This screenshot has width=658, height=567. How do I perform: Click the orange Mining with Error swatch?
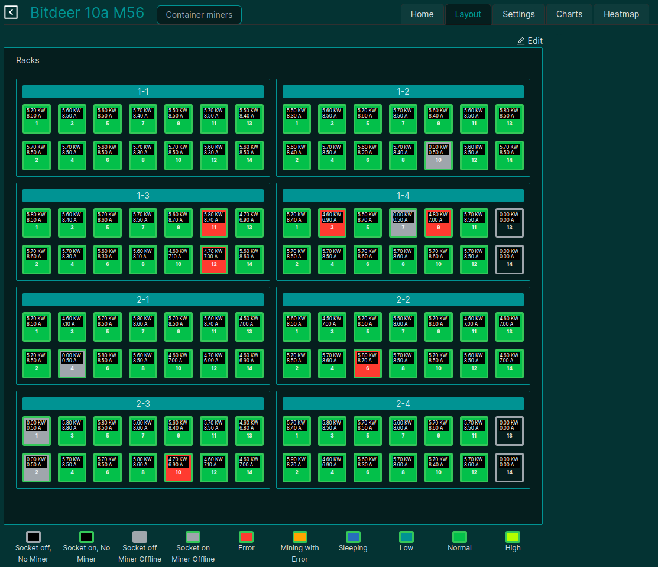(x=300, y=537)
